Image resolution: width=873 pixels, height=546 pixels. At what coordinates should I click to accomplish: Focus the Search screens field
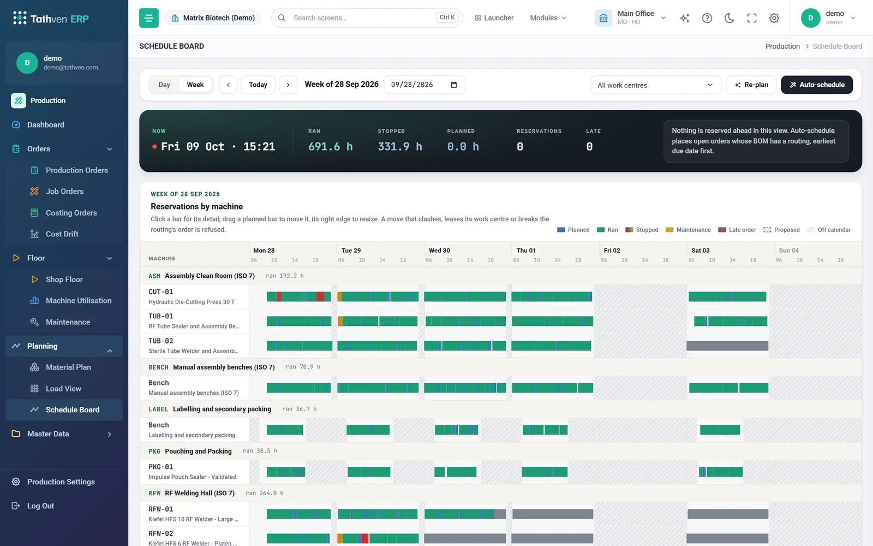coord(367,18)
